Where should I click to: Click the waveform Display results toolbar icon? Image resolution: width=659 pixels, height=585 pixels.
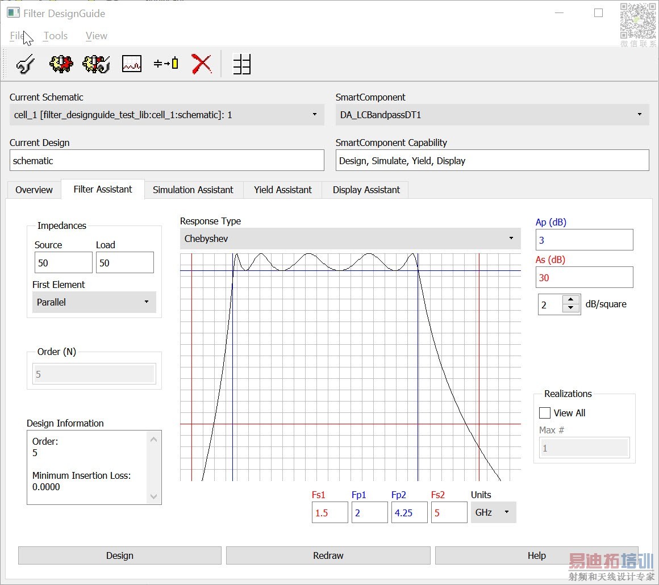[132, 64]
